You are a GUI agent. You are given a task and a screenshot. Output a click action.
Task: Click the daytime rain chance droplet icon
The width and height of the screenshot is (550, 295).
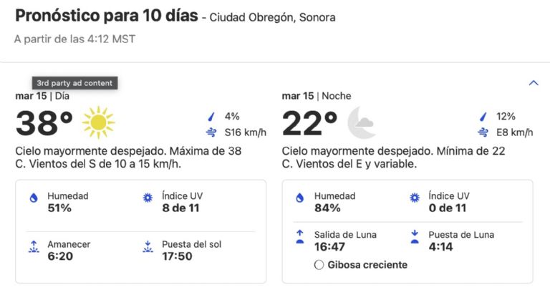pos(211,117)
